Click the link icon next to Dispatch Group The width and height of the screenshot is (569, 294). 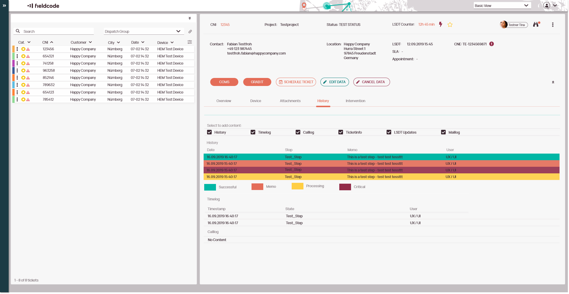click(x=190, y=31)
